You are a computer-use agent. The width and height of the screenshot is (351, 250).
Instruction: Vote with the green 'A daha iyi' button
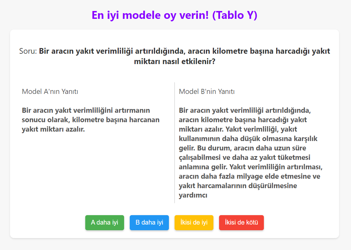pos(105,222)
